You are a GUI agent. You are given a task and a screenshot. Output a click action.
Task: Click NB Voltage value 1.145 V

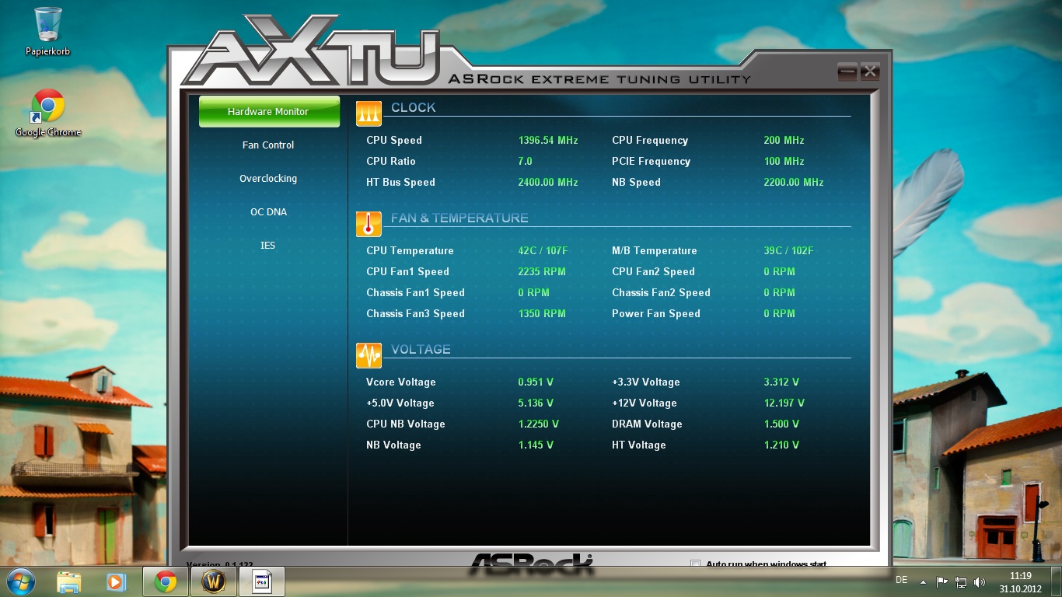[x=536, y=445]
